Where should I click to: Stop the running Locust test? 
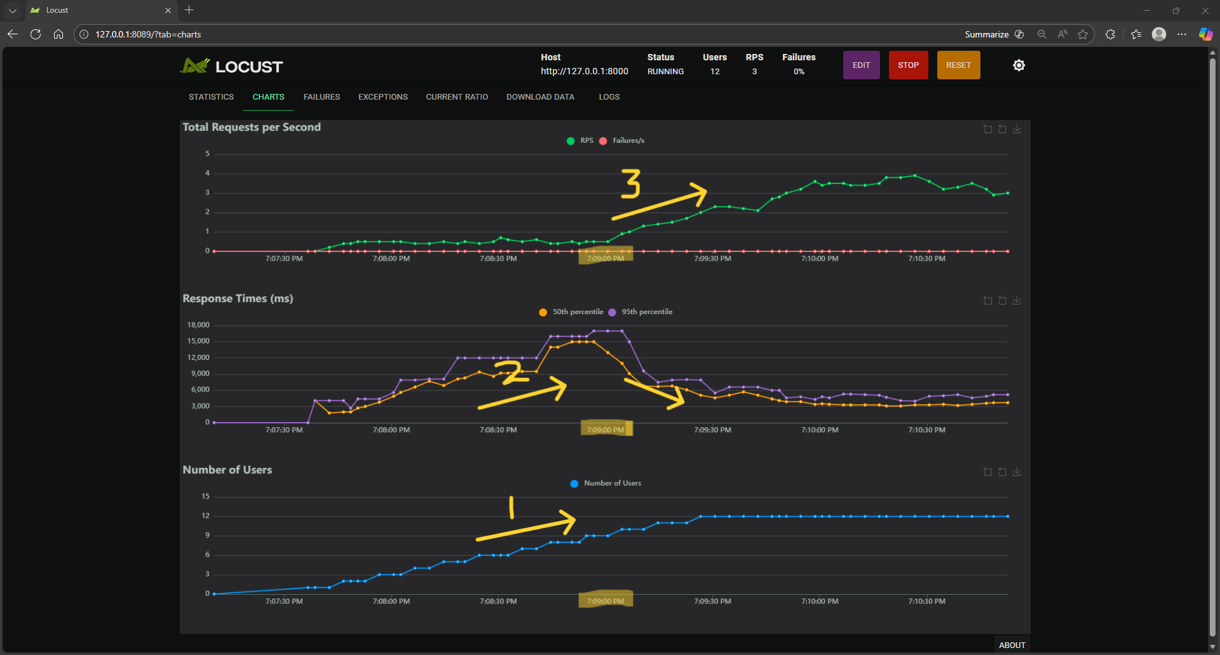click(908, 65)
